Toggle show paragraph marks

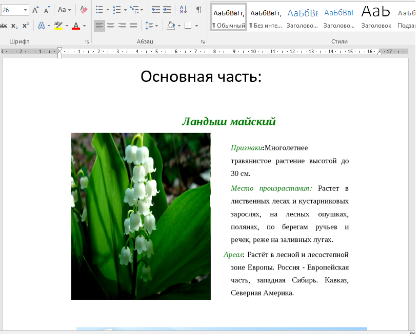pyautogui.click(x=199, y=10)
